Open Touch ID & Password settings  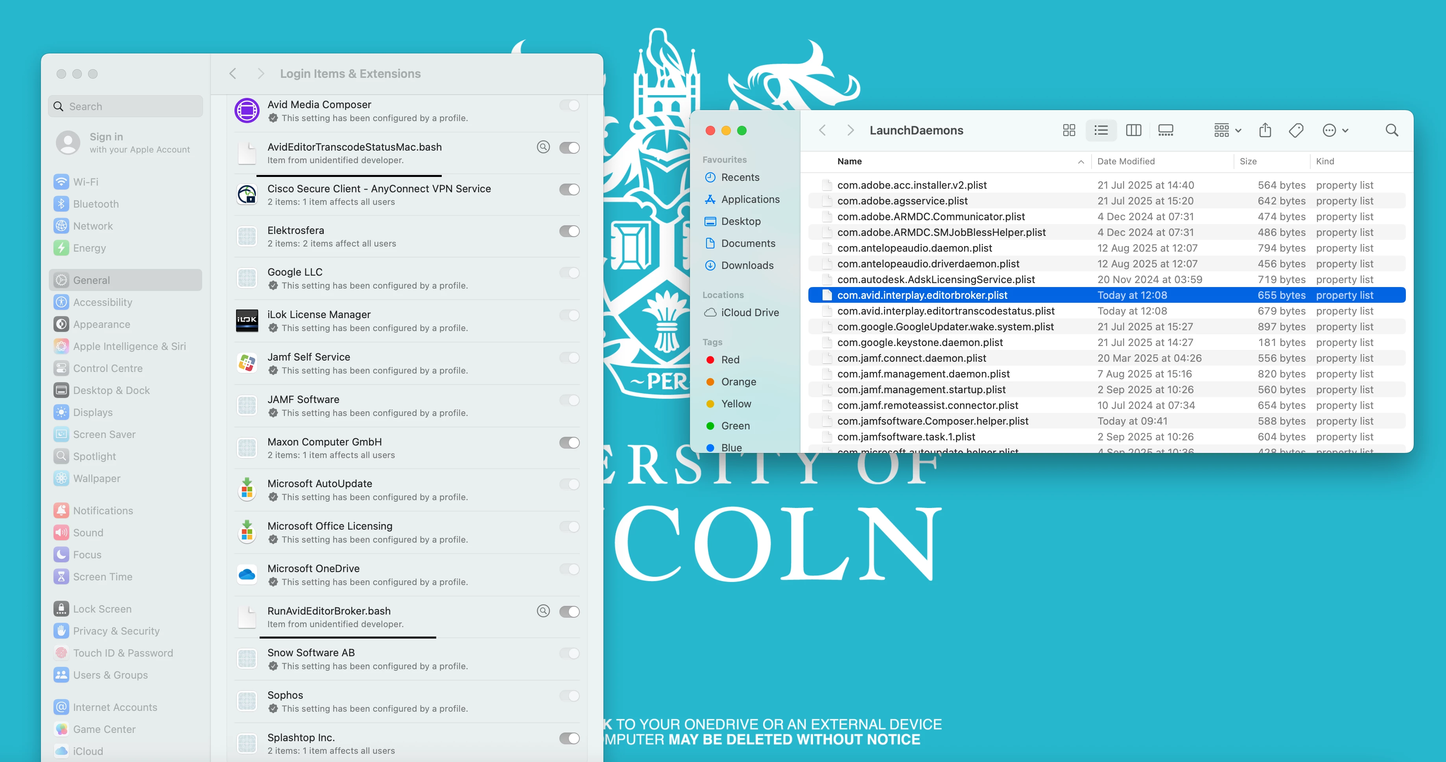[126, 653]
